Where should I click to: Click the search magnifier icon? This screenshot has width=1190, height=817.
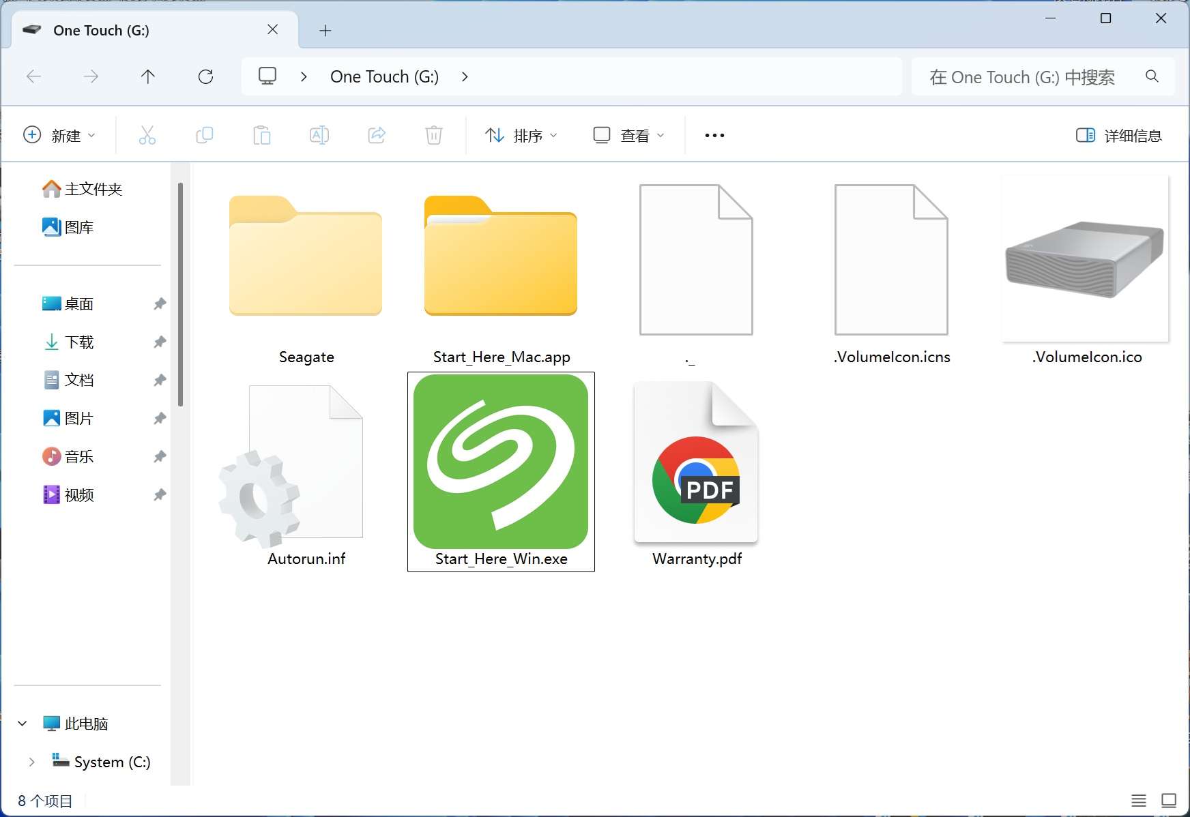tap(1152, 76)
